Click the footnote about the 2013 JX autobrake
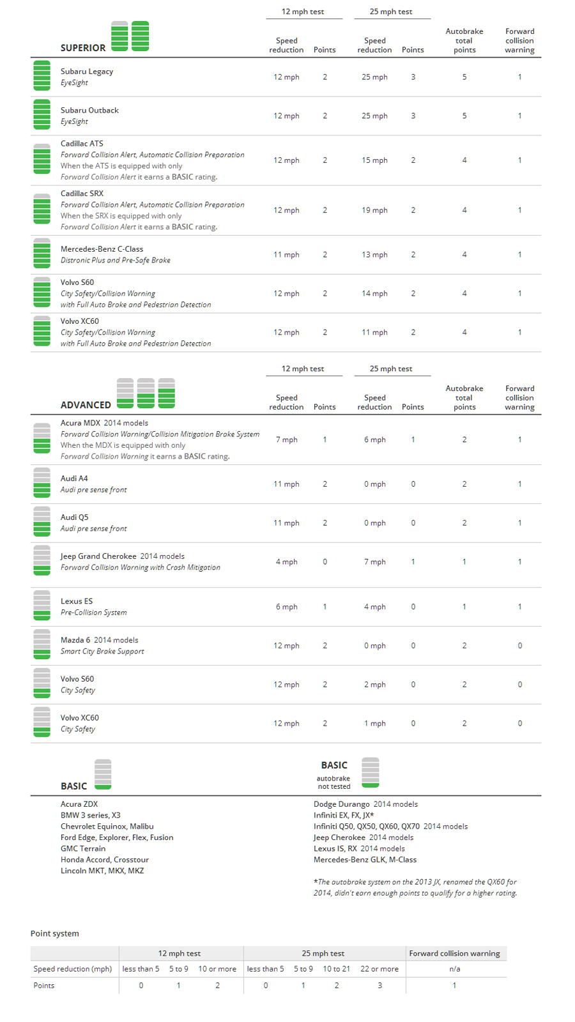The width and height of the screenshot is (575, 1022). click(x=415, y=887)
